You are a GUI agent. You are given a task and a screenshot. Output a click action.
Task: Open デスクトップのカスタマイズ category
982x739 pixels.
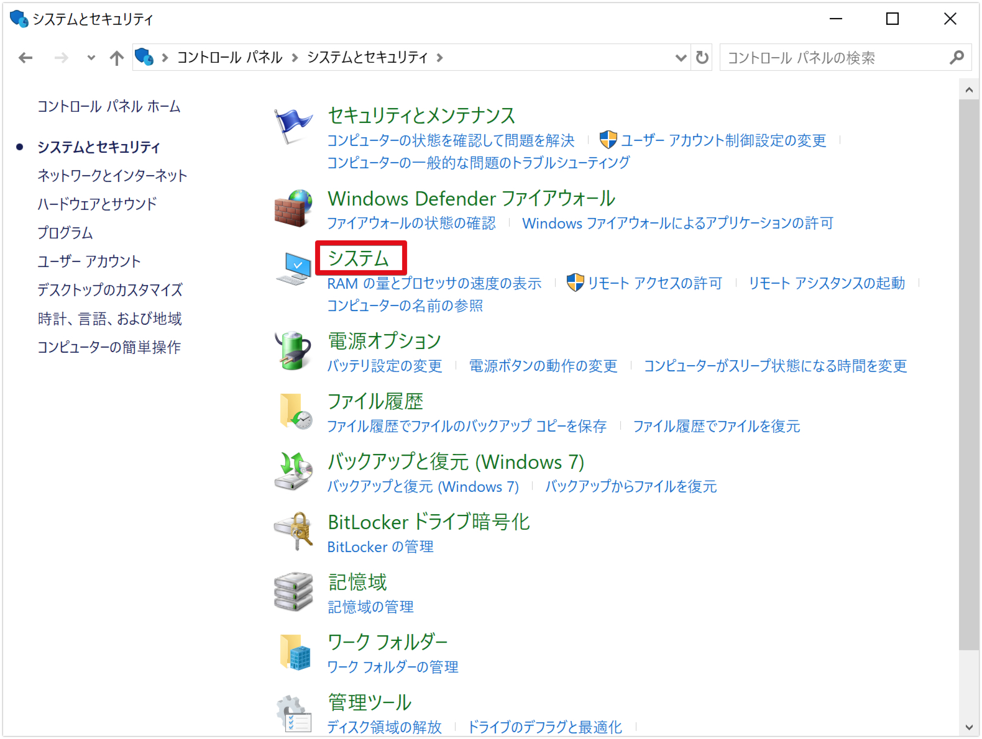(110, 290)
